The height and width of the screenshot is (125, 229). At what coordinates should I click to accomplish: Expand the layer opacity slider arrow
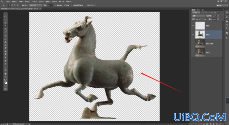click(218, 16)
